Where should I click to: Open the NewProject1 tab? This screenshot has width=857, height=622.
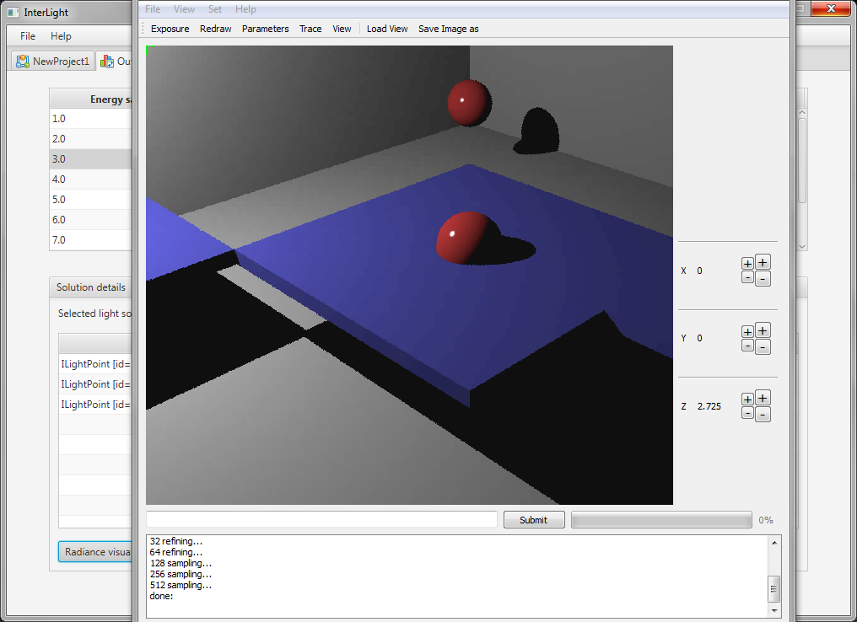(x=52, y=62)
